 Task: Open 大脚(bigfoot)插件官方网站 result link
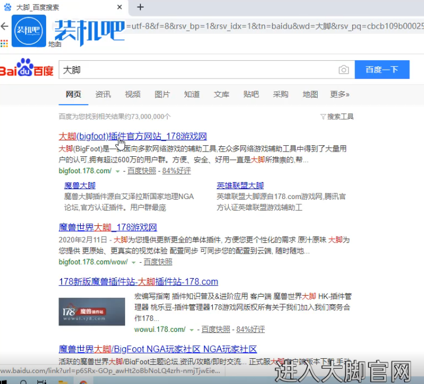point(133,136)
